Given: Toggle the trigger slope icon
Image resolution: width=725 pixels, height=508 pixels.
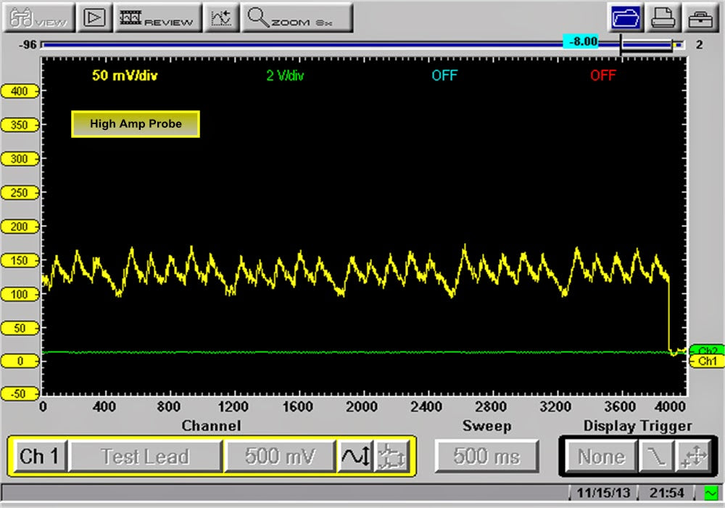Looking at the screenshot, I should click(656, 456).
